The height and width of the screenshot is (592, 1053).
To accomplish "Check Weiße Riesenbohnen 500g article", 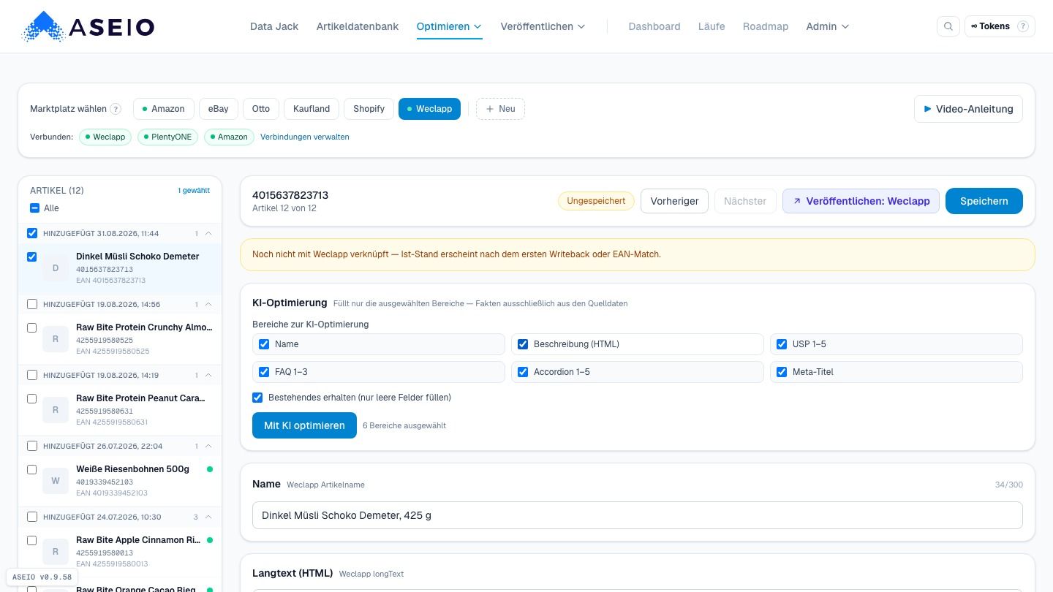I will 32,469.
